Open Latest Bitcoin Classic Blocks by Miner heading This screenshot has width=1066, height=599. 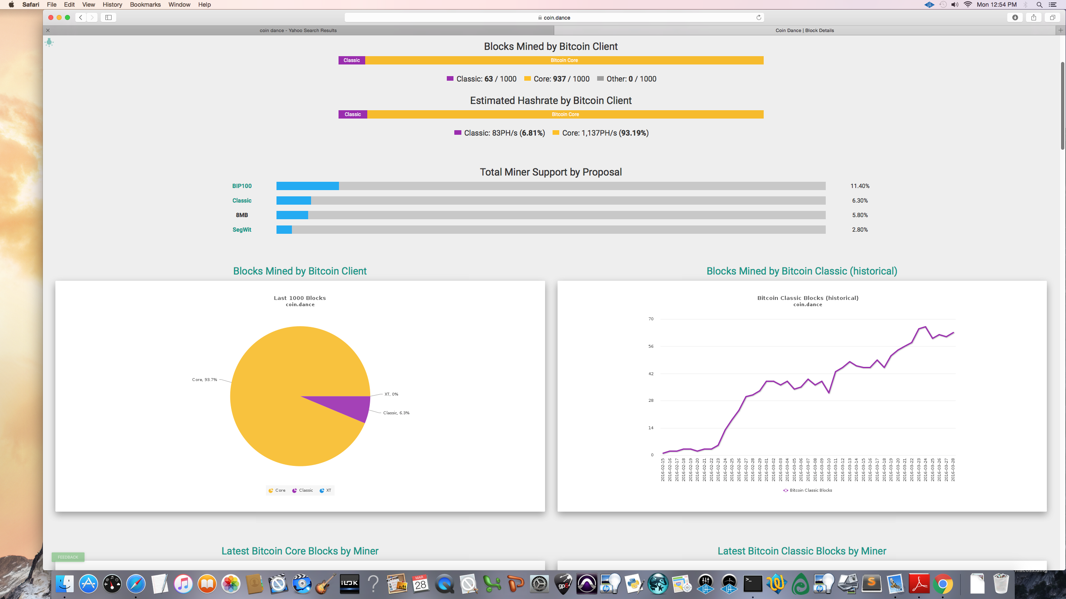(802, 551)
